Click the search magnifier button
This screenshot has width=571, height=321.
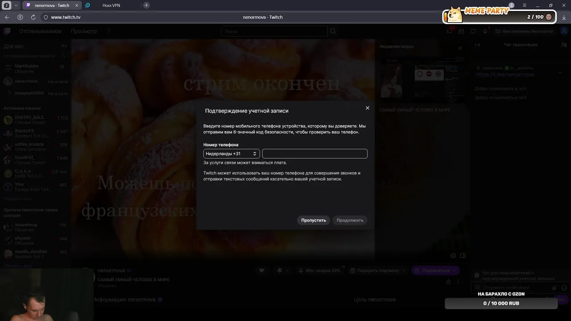click(x=333, y=31)
